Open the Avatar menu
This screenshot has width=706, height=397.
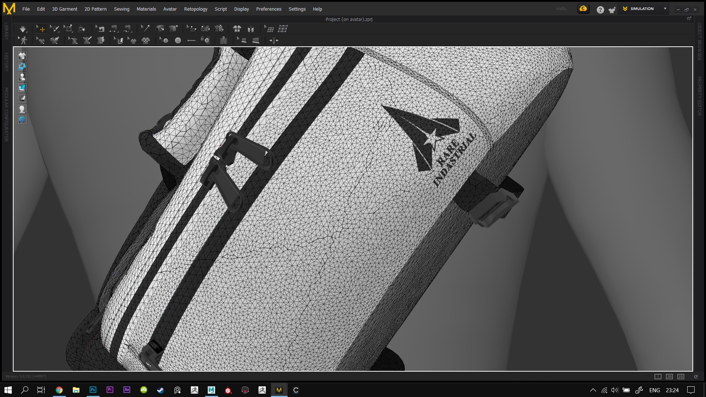pos(170,9)
